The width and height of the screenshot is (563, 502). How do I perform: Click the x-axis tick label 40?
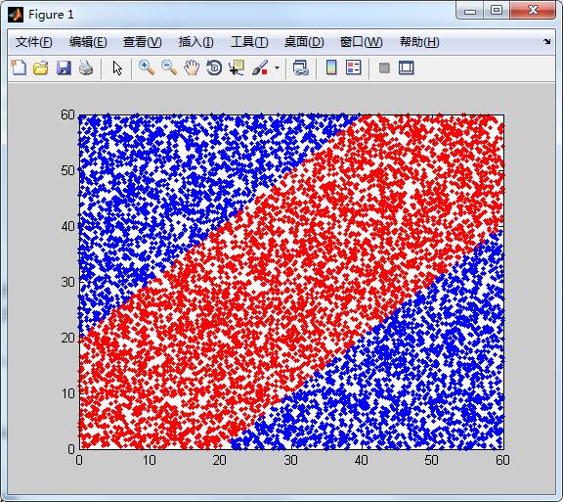(x=361, y=460)
